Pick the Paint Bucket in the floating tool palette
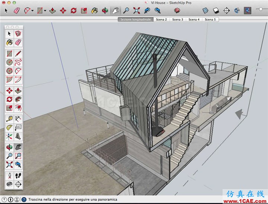Viewport: 268px width, 204px height. pyautogui.click(x=9, y=42)
